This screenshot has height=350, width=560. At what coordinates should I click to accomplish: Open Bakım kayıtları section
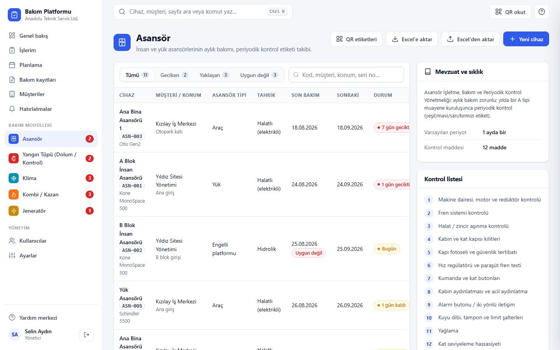coord(51,80)
